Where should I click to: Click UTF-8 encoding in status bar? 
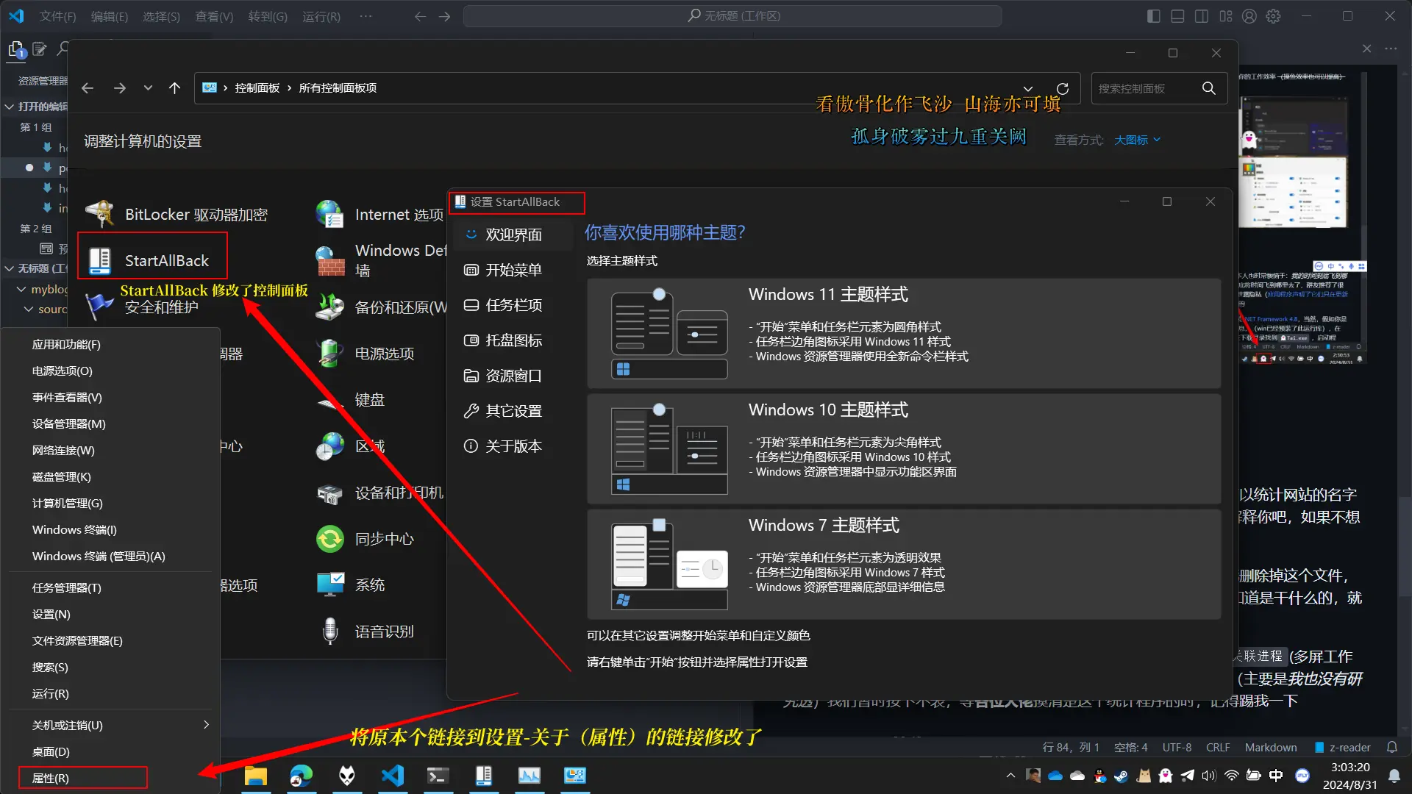(x=1177, y=747)
